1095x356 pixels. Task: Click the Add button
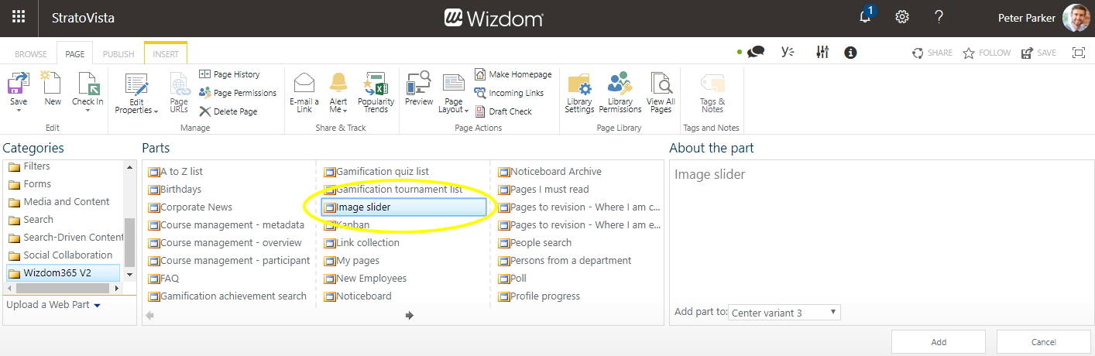click(938, 342)
